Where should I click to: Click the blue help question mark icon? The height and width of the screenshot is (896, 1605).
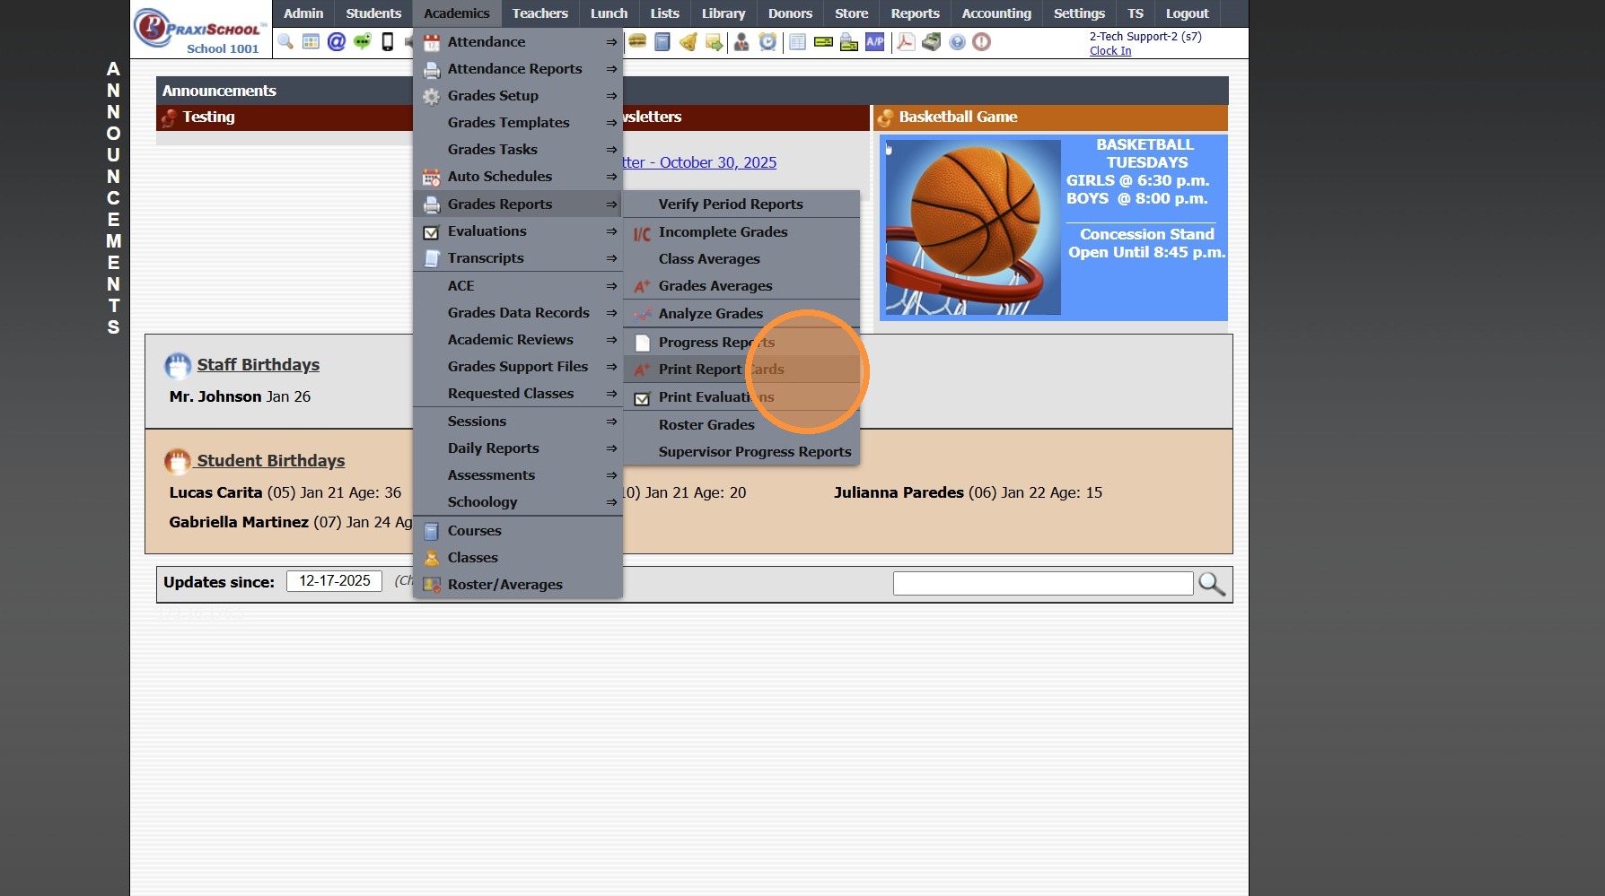(x=957, y=42)
